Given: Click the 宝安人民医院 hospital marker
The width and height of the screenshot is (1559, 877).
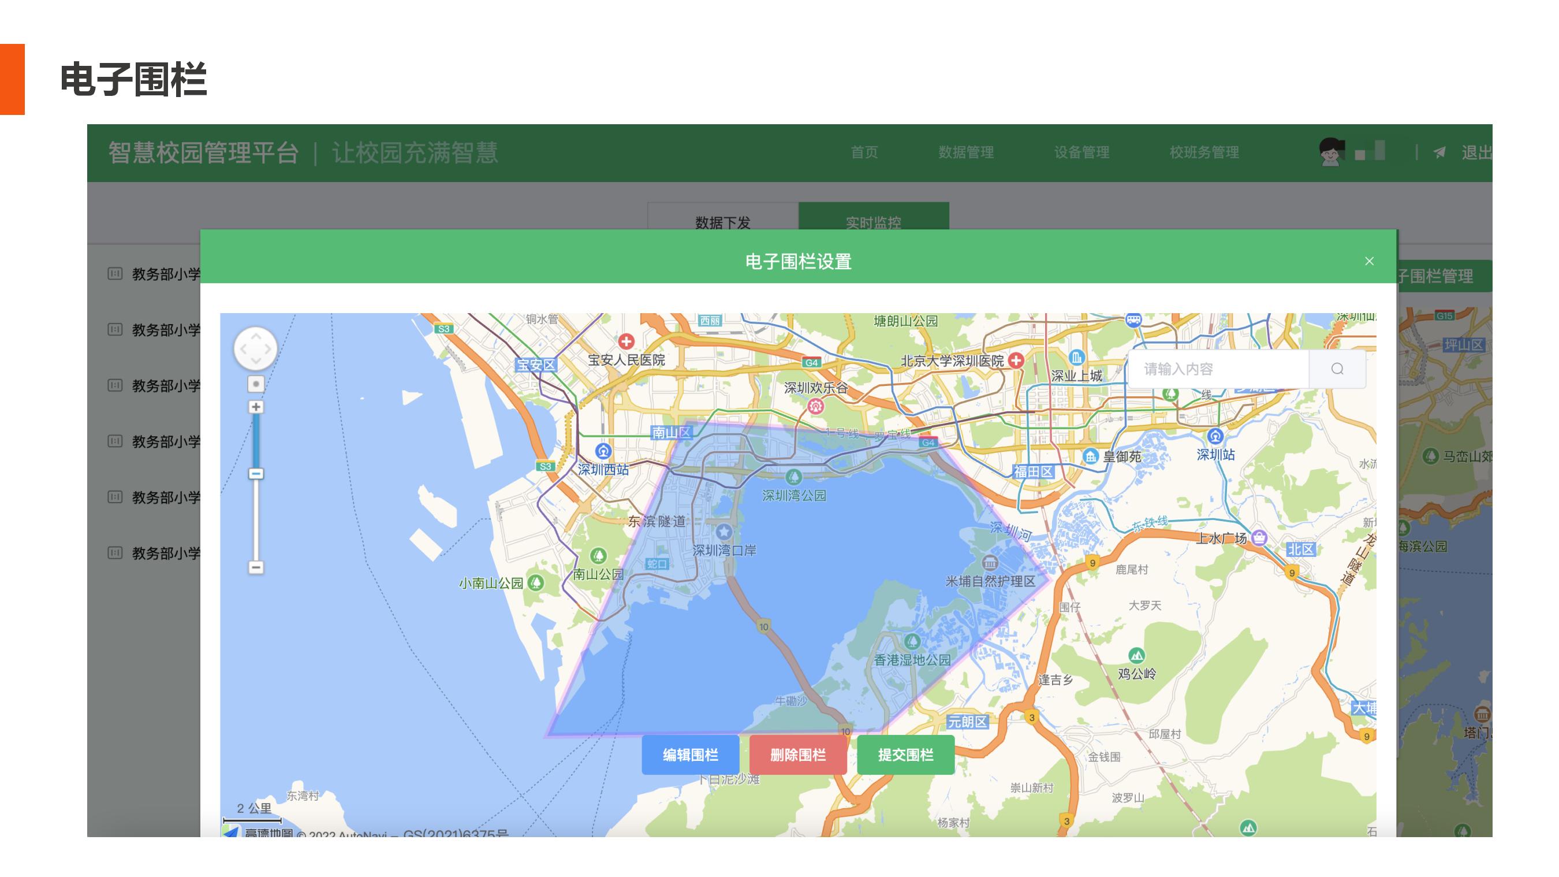Looking at the screenshot, I should [626, 341].
